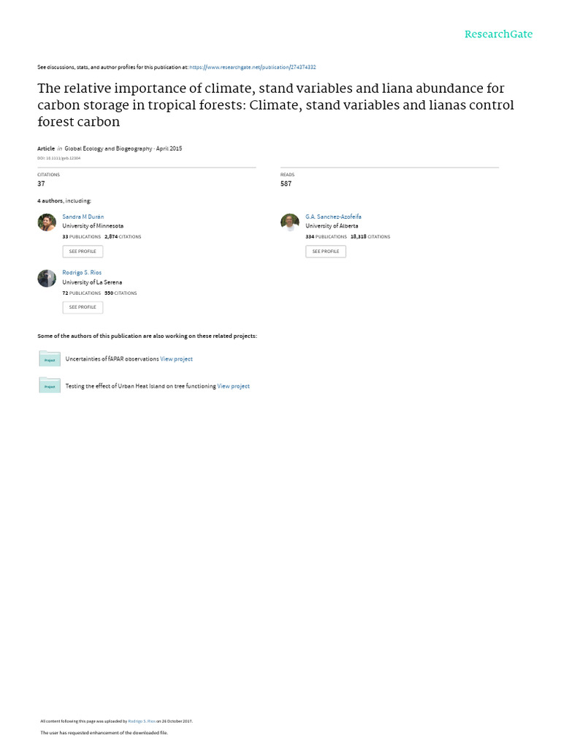Open the G.A. Sanchez-Azofeifa name link
This screenshot has width=561, height=749.
coord(333,217)
